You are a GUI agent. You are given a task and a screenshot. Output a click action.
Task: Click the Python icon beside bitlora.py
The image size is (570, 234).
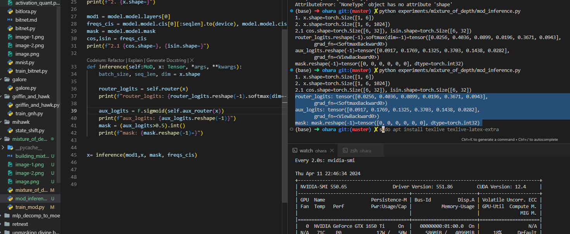10,12
